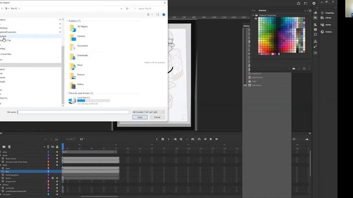Collapse the Devices and drives group
Screen dimensions: 353x198
(x=67, y=93)
